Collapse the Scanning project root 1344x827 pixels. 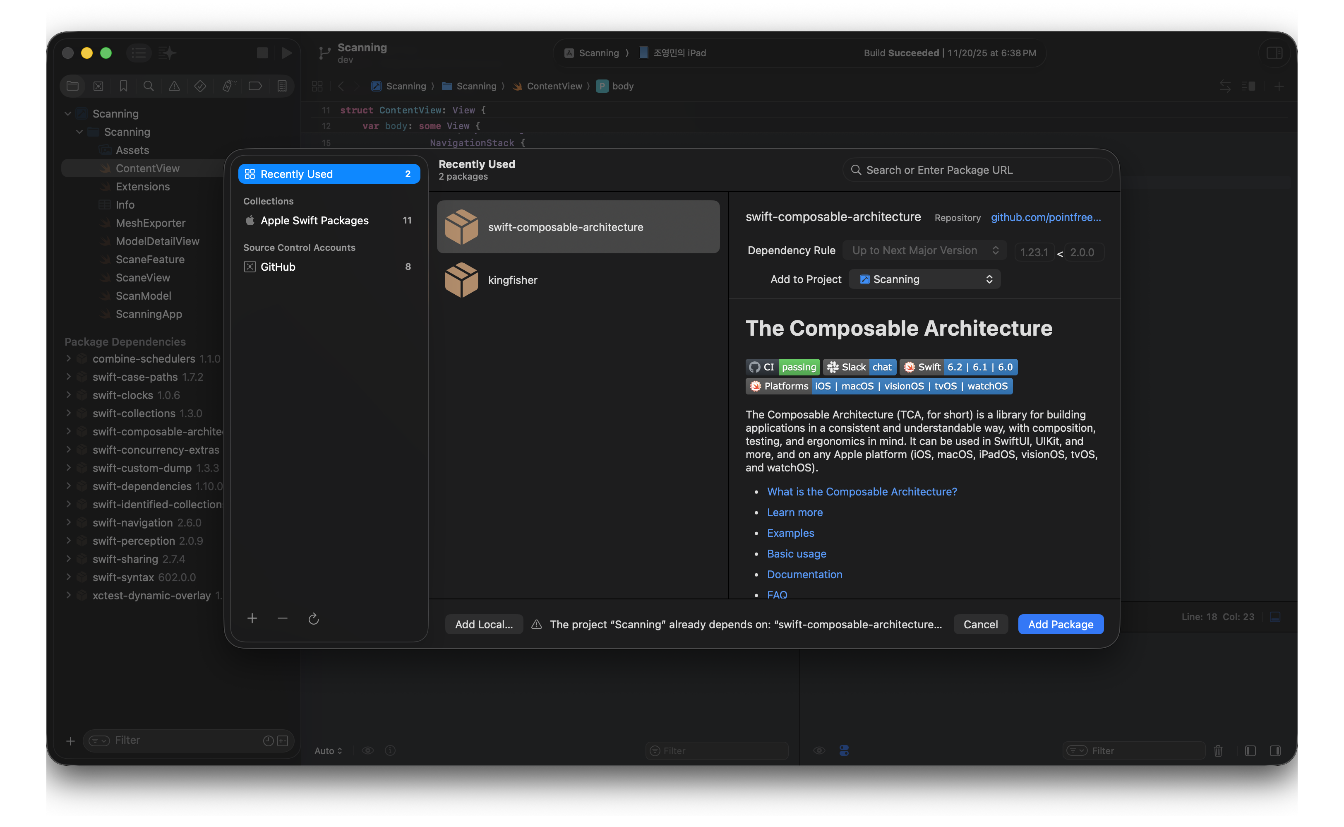(68, 114)
